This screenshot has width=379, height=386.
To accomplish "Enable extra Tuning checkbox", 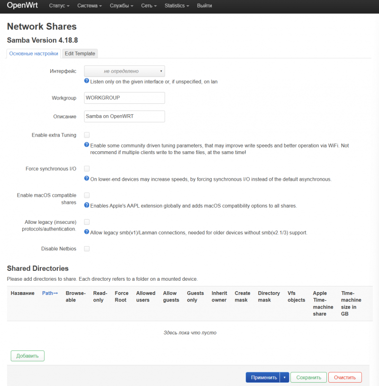I will tap(87, 135).
